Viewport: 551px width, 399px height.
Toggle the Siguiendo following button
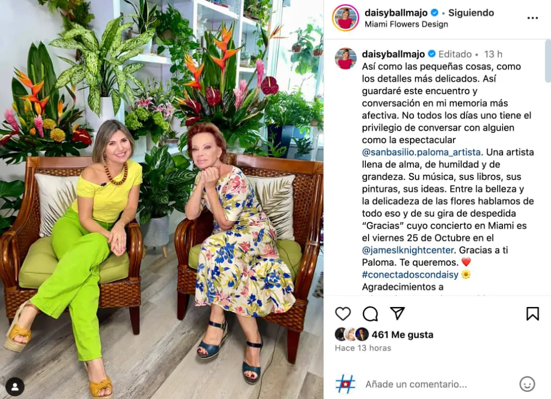pyautogui.click(x=471, y=13)
